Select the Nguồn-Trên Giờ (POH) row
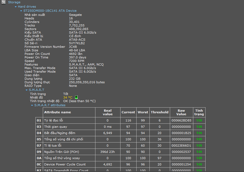This screenshot has width=244, height=172. 121,152
